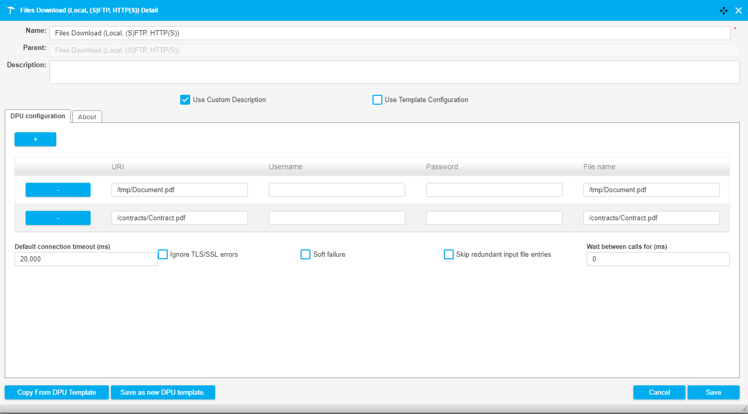Select the DPU configuration tab

click(x=38, y=116)
